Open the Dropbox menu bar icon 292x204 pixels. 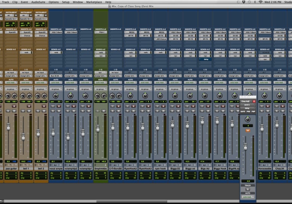(x=243, y=2)
